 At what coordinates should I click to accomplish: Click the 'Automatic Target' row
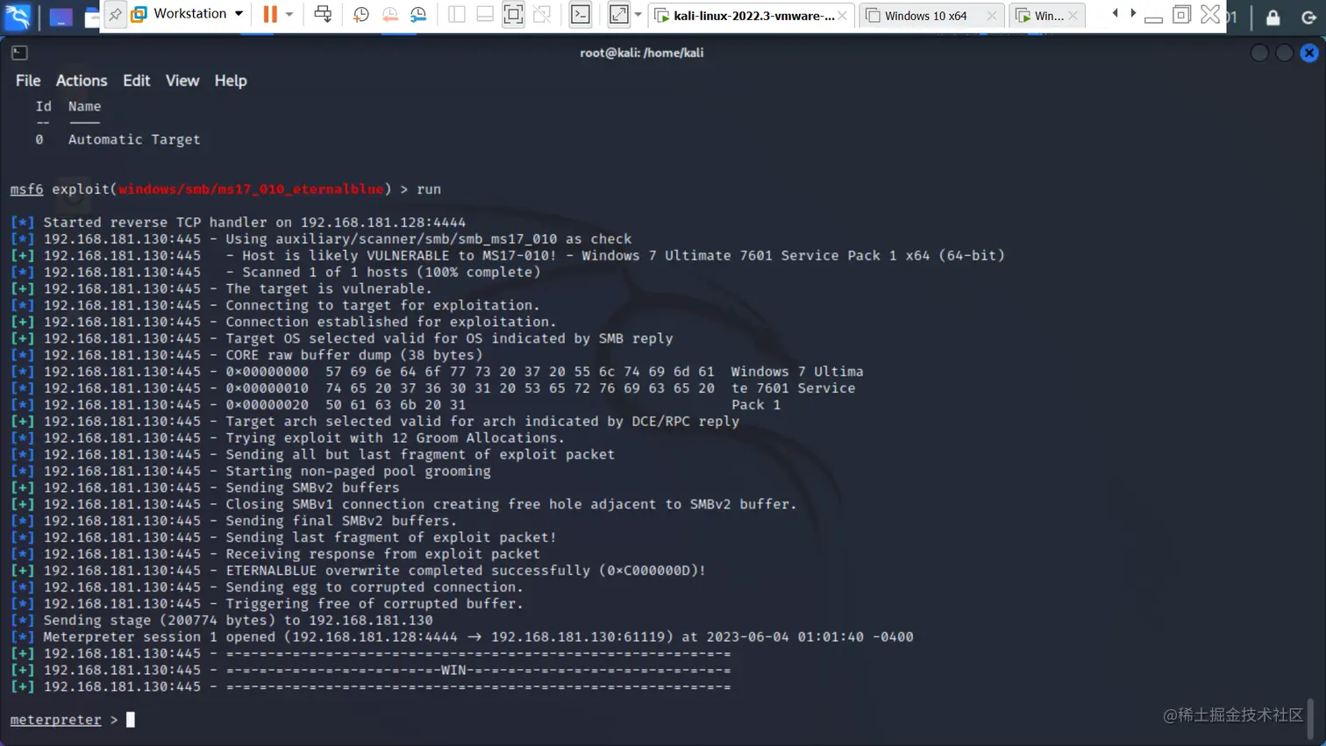tap(118, 139)
